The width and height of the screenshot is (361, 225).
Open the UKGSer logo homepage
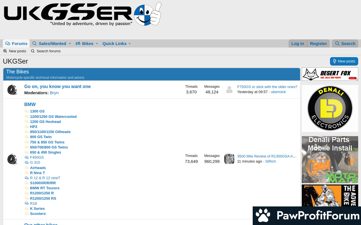82,14
